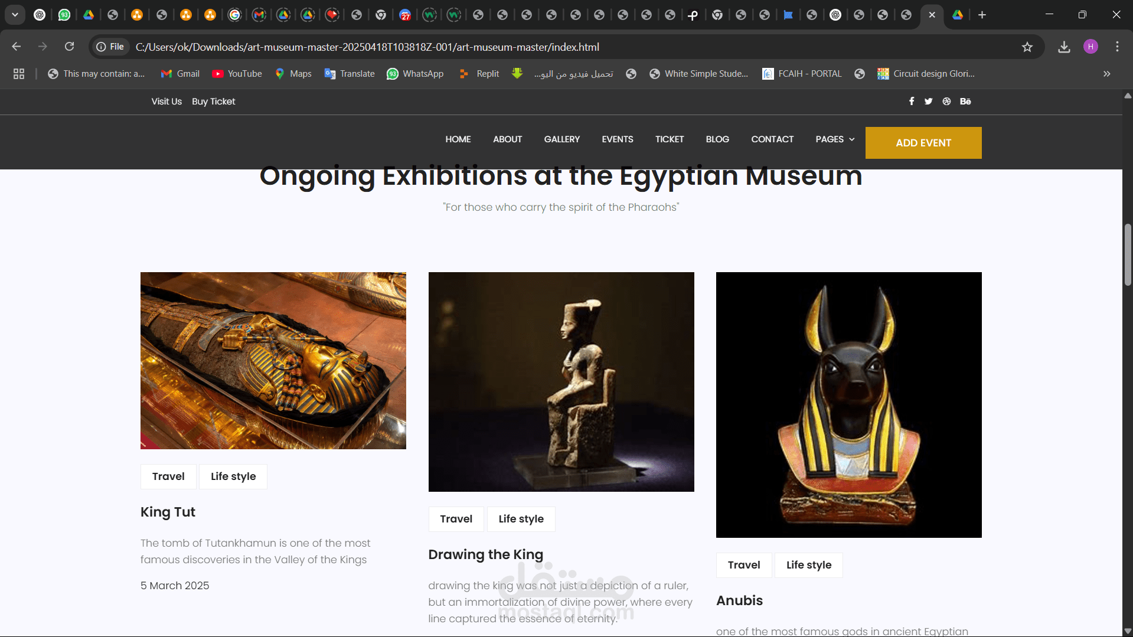Click the Dribbble social icon

[x=946, y=102]
